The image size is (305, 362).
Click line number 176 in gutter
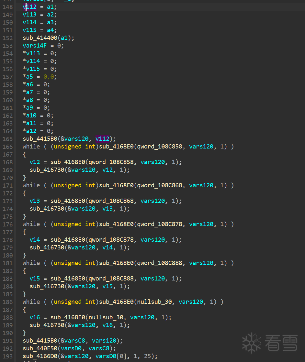(x=8, y=225)
